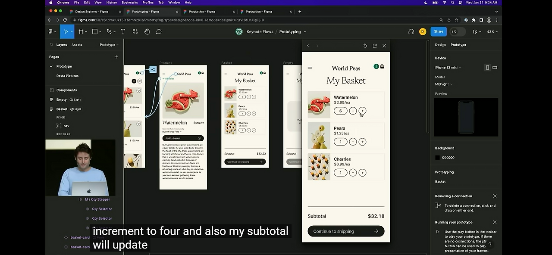Image resolution: width=552 pixels, height=255 pixels.
Task: Open hamburger menu in World Peas preview
Action: coord(310,68)
